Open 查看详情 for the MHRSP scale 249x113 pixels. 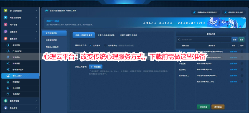[x=233, y=51]
